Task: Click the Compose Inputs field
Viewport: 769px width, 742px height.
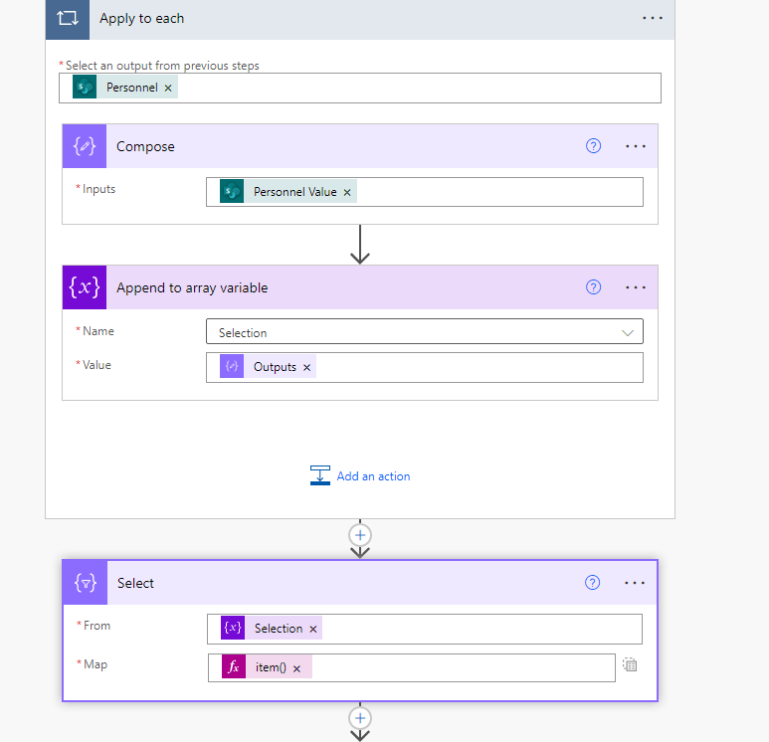Action: point(425,192)
